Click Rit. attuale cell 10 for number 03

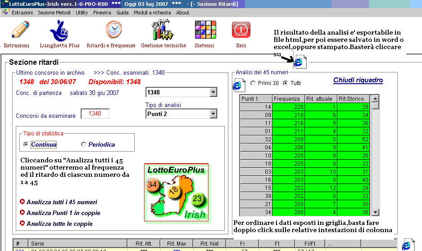pyautogui.click(x=321, y=171)
